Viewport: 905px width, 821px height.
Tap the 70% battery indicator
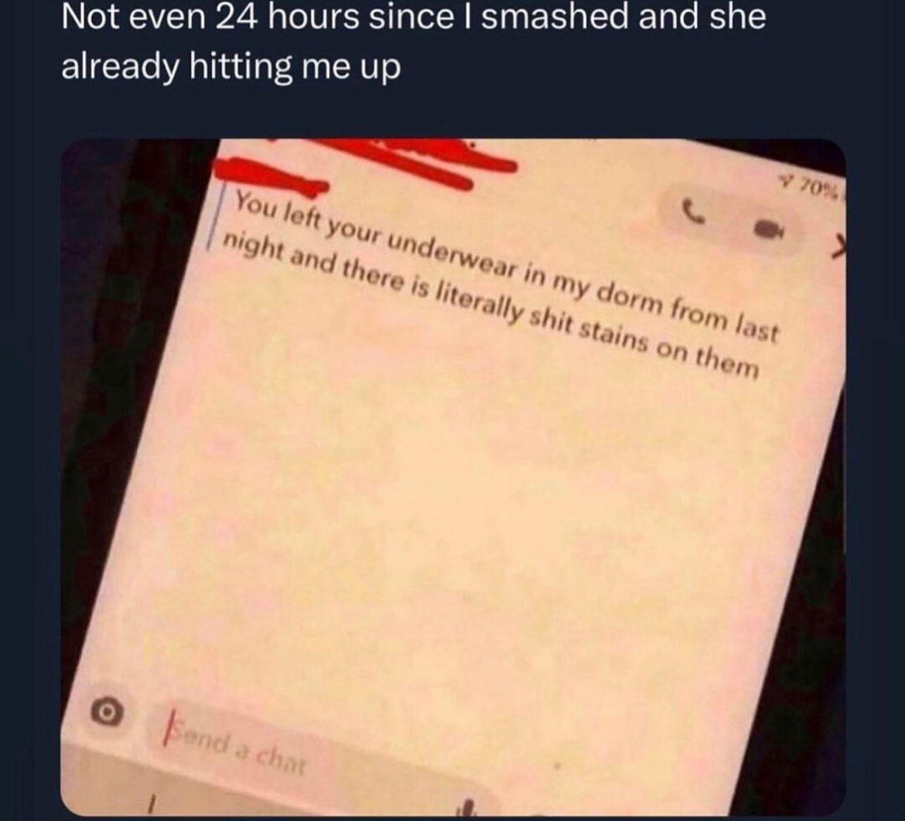point(815,188)
